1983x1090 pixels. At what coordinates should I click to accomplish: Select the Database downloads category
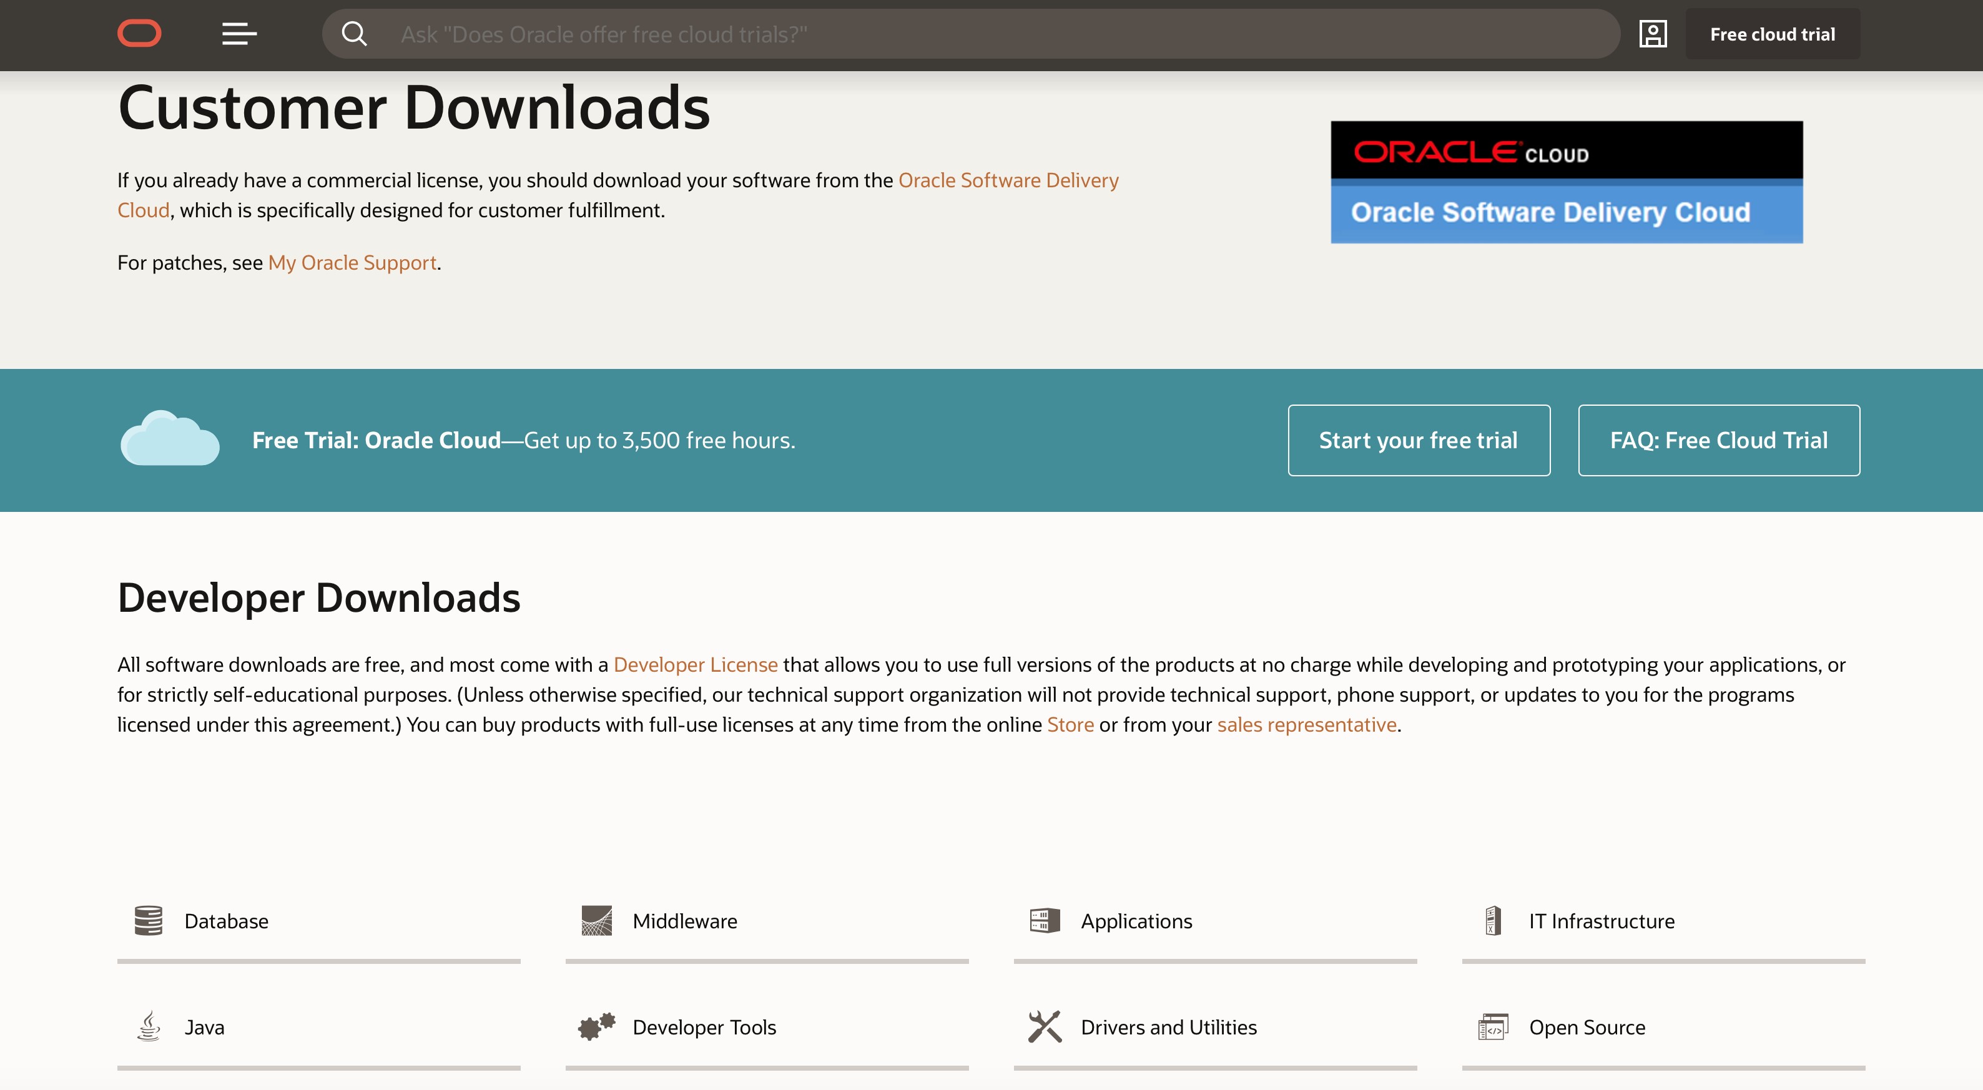point(318,921)
